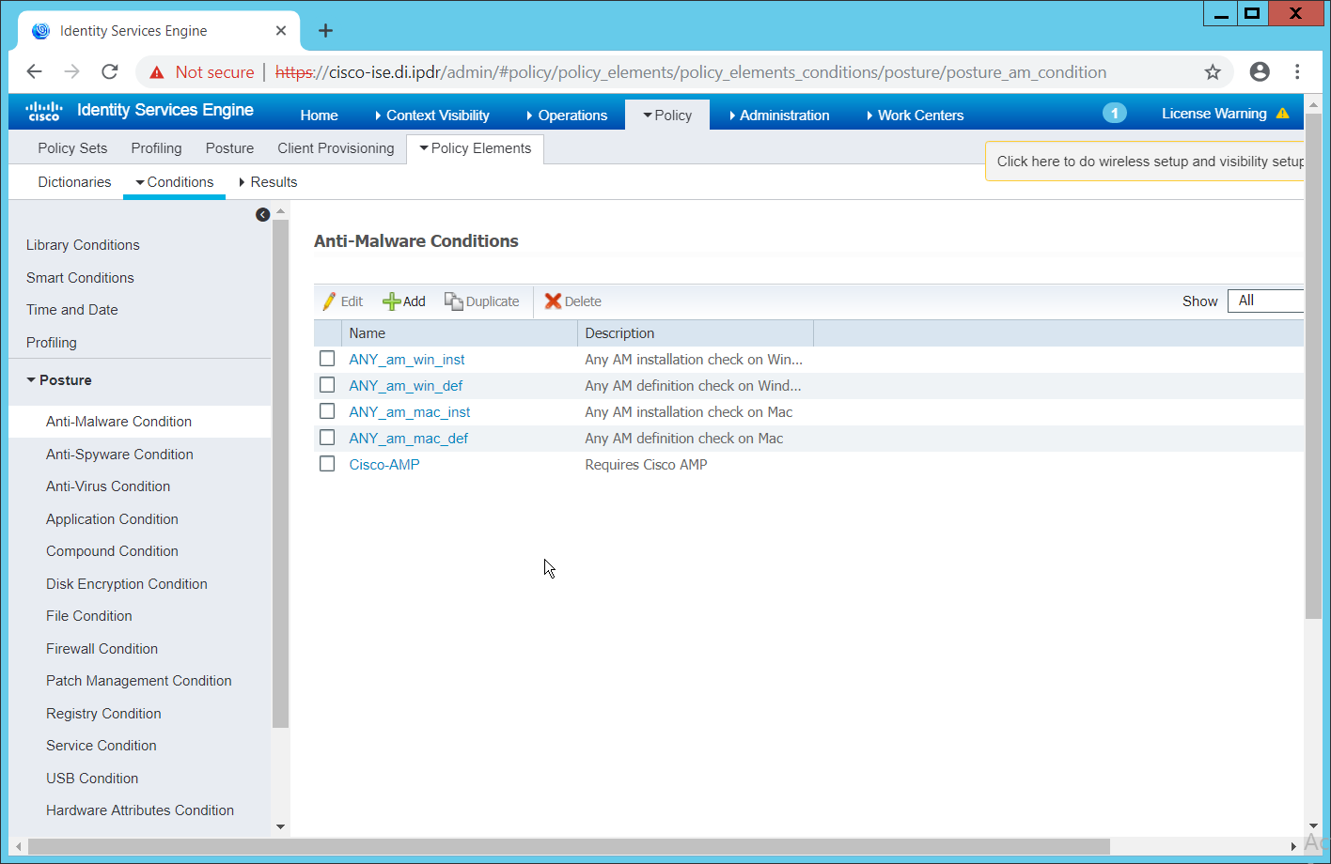The width and height of the screenshot is (1331, 864).
Task: Select Firewall Condition in sidebar
Action: [x=102, y=649]
